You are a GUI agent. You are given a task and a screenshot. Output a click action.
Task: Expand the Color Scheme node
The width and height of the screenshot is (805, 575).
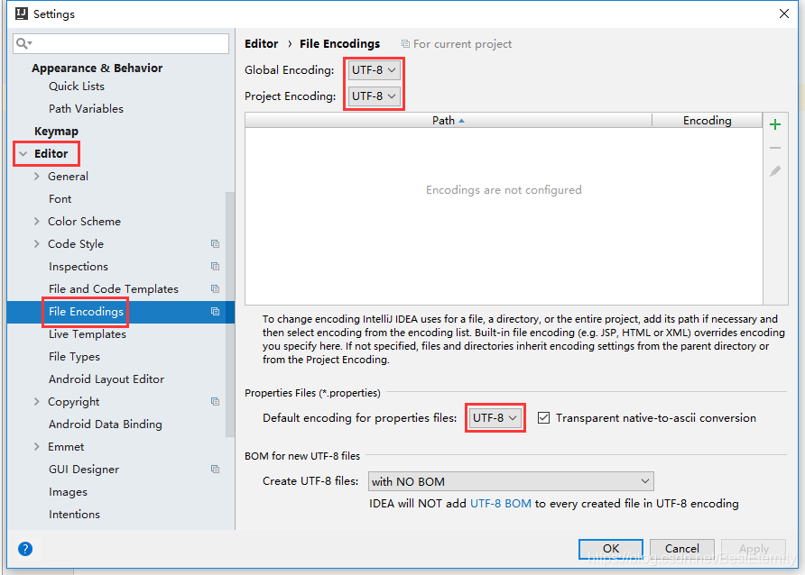tap(36, 222)
